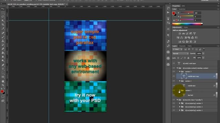Select the Pen tool

3,65
